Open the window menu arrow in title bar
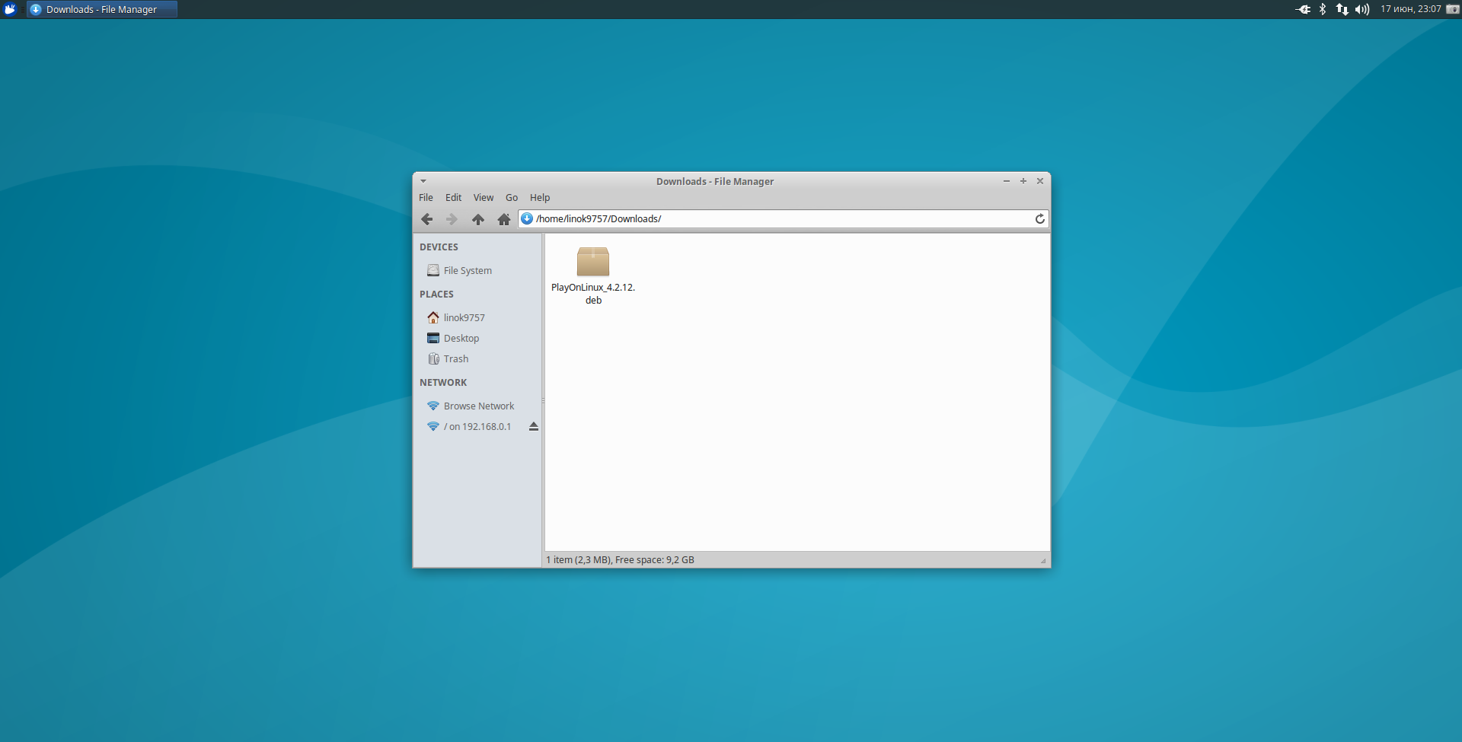The image size is (1462, 742). (423, 181)
